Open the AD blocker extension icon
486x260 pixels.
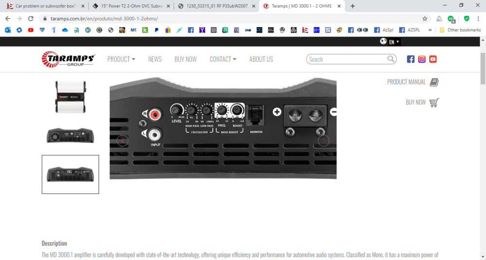[451, 19]
